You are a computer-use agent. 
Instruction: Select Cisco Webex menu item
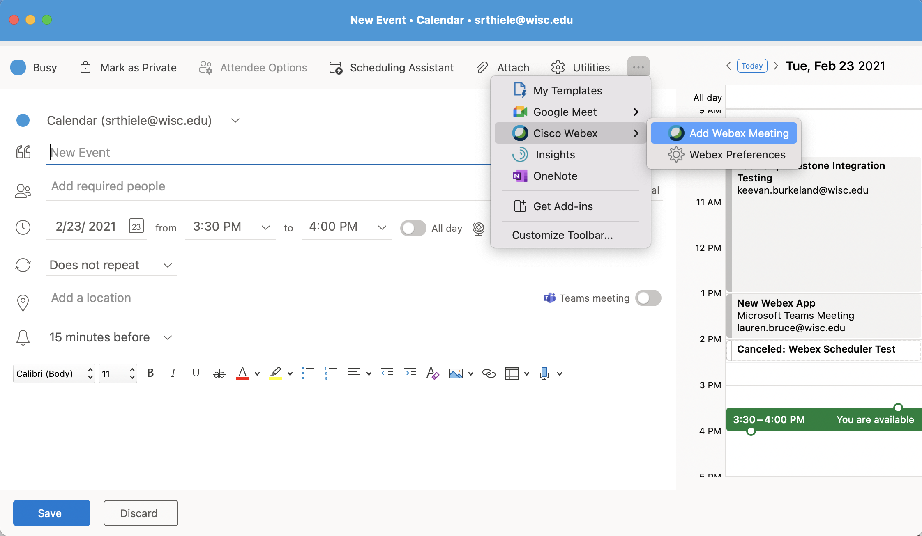pos(570,133)
